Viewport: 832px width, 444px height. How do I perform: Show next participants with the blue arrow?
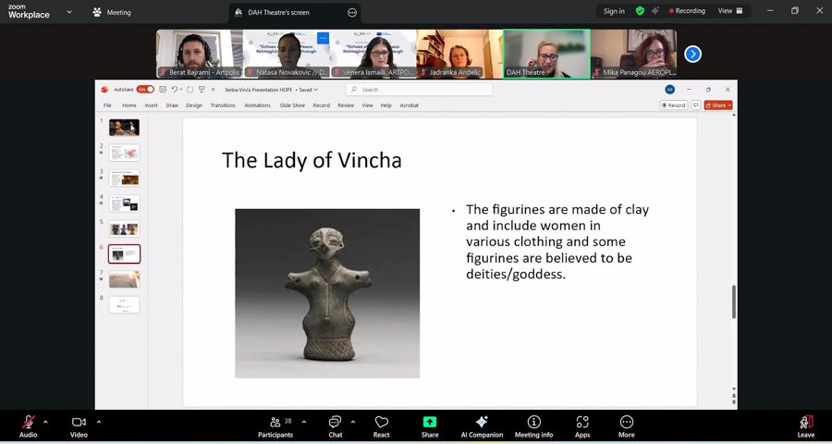tap(692, 54)
